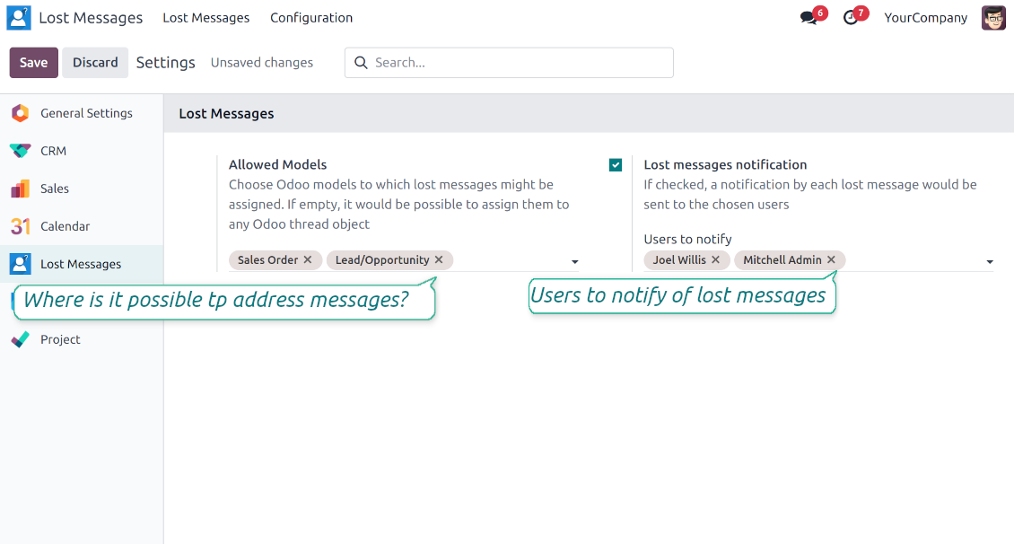Open General Settings section
This screenshot has height=544, width=1014.
85,113
